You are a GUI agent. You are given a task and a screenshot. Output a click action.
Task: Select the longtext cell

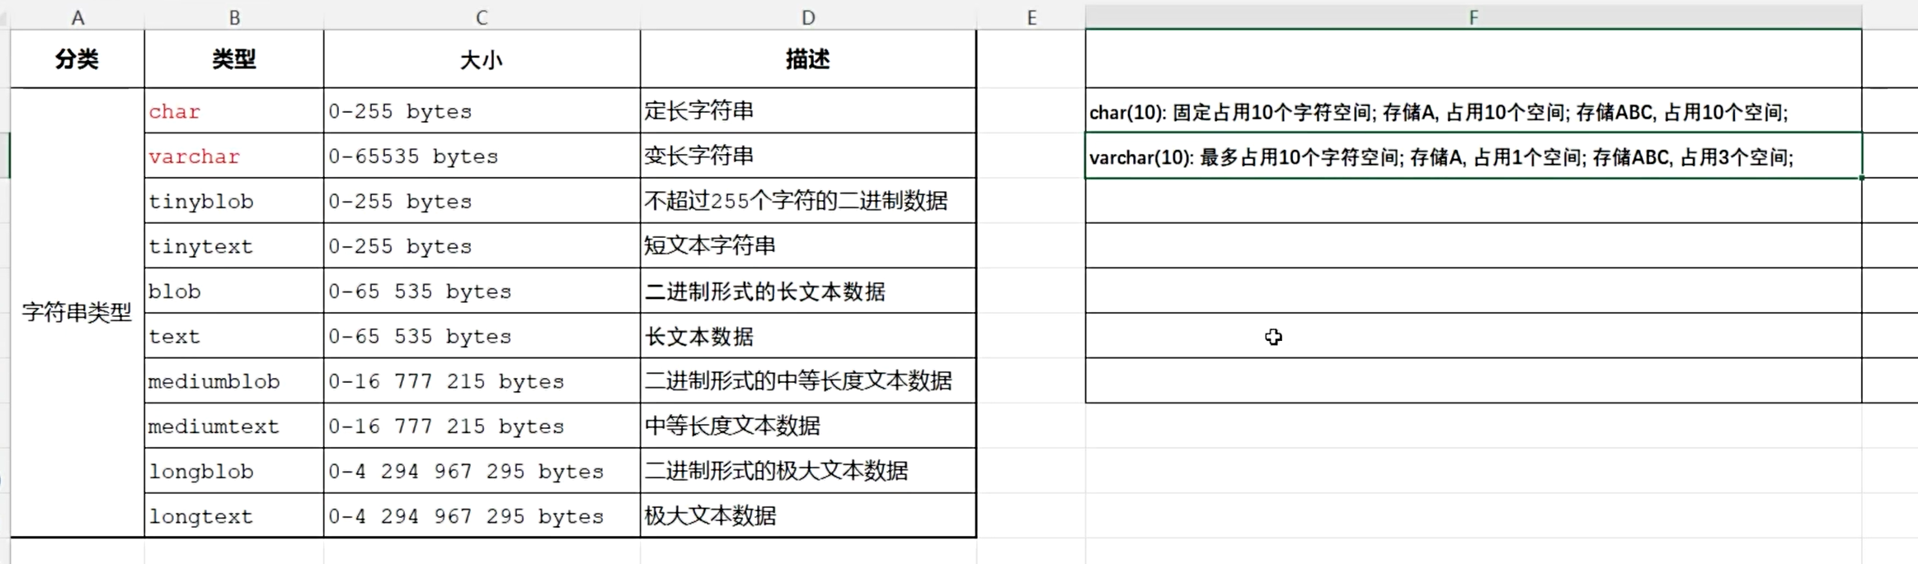pyautogui.click(x=234, y=515)
